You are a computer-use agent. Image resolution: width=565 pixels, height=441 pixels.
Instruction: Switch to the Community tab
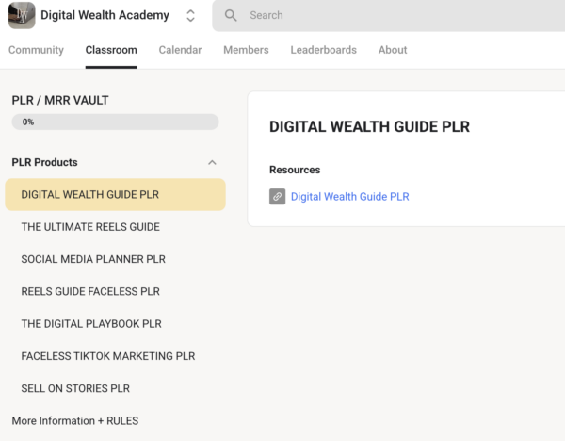point(36,50)
